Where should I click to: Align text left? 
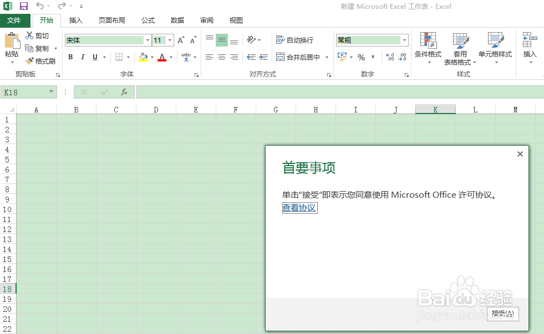tap(209, 57)
